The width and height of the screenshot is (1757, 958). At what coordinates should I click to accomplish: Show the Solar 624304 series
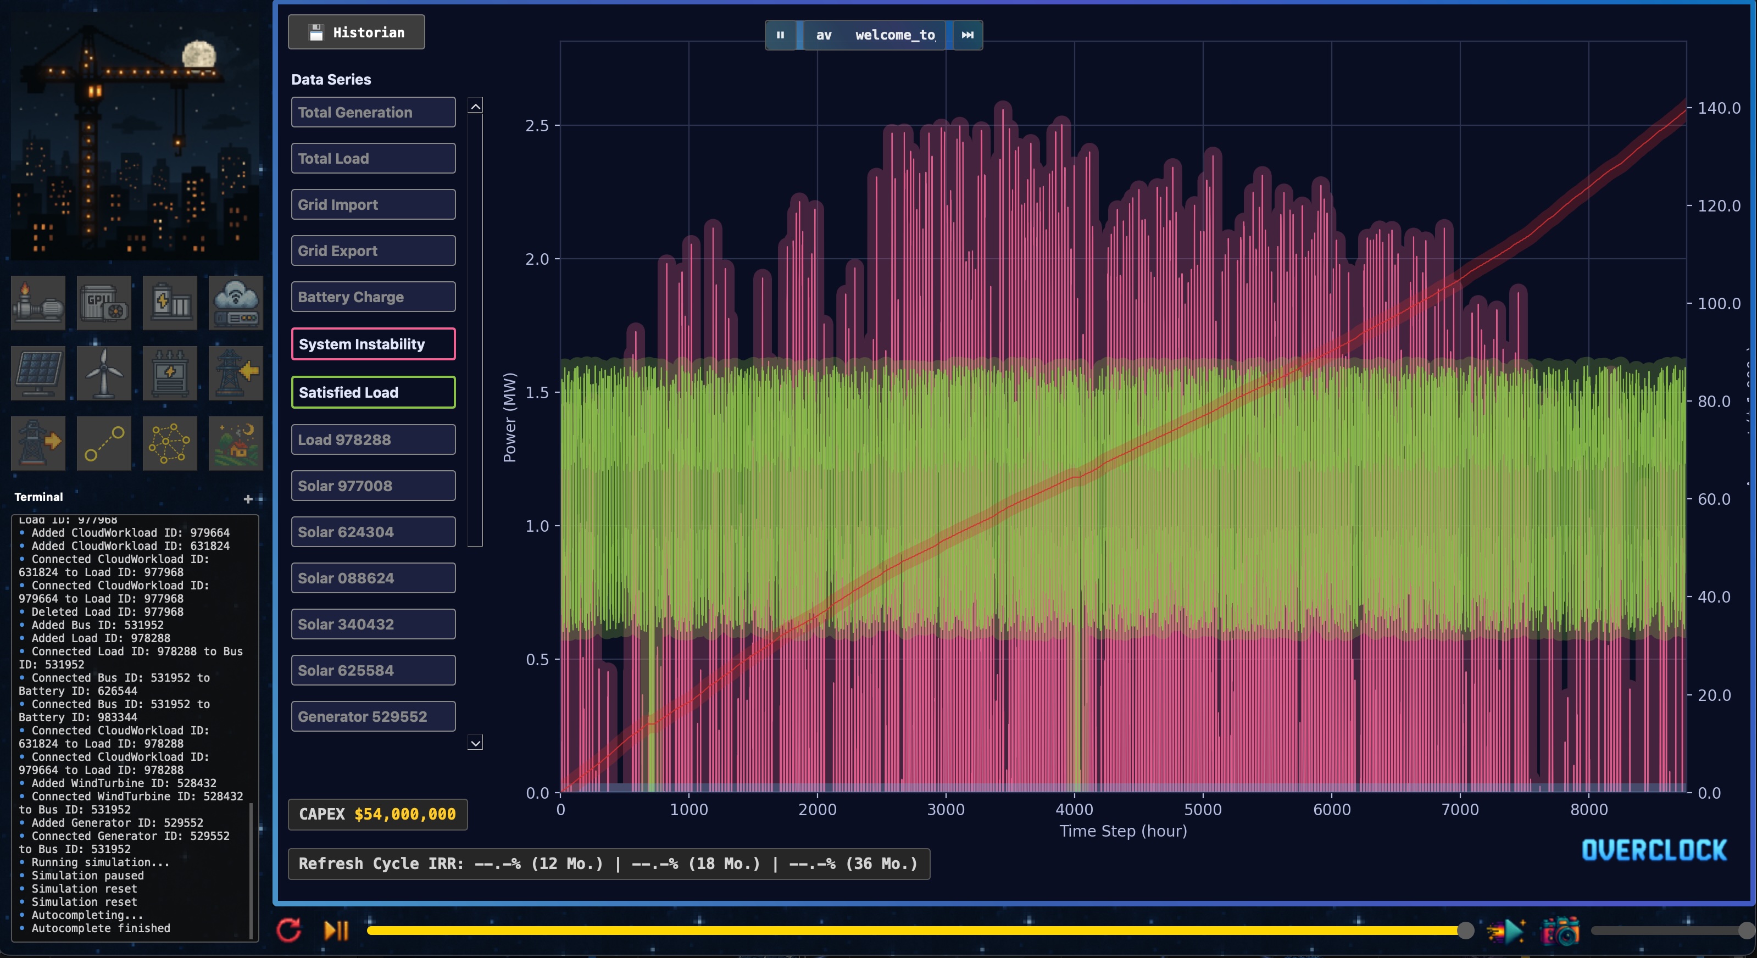click(x=373, y=532)
